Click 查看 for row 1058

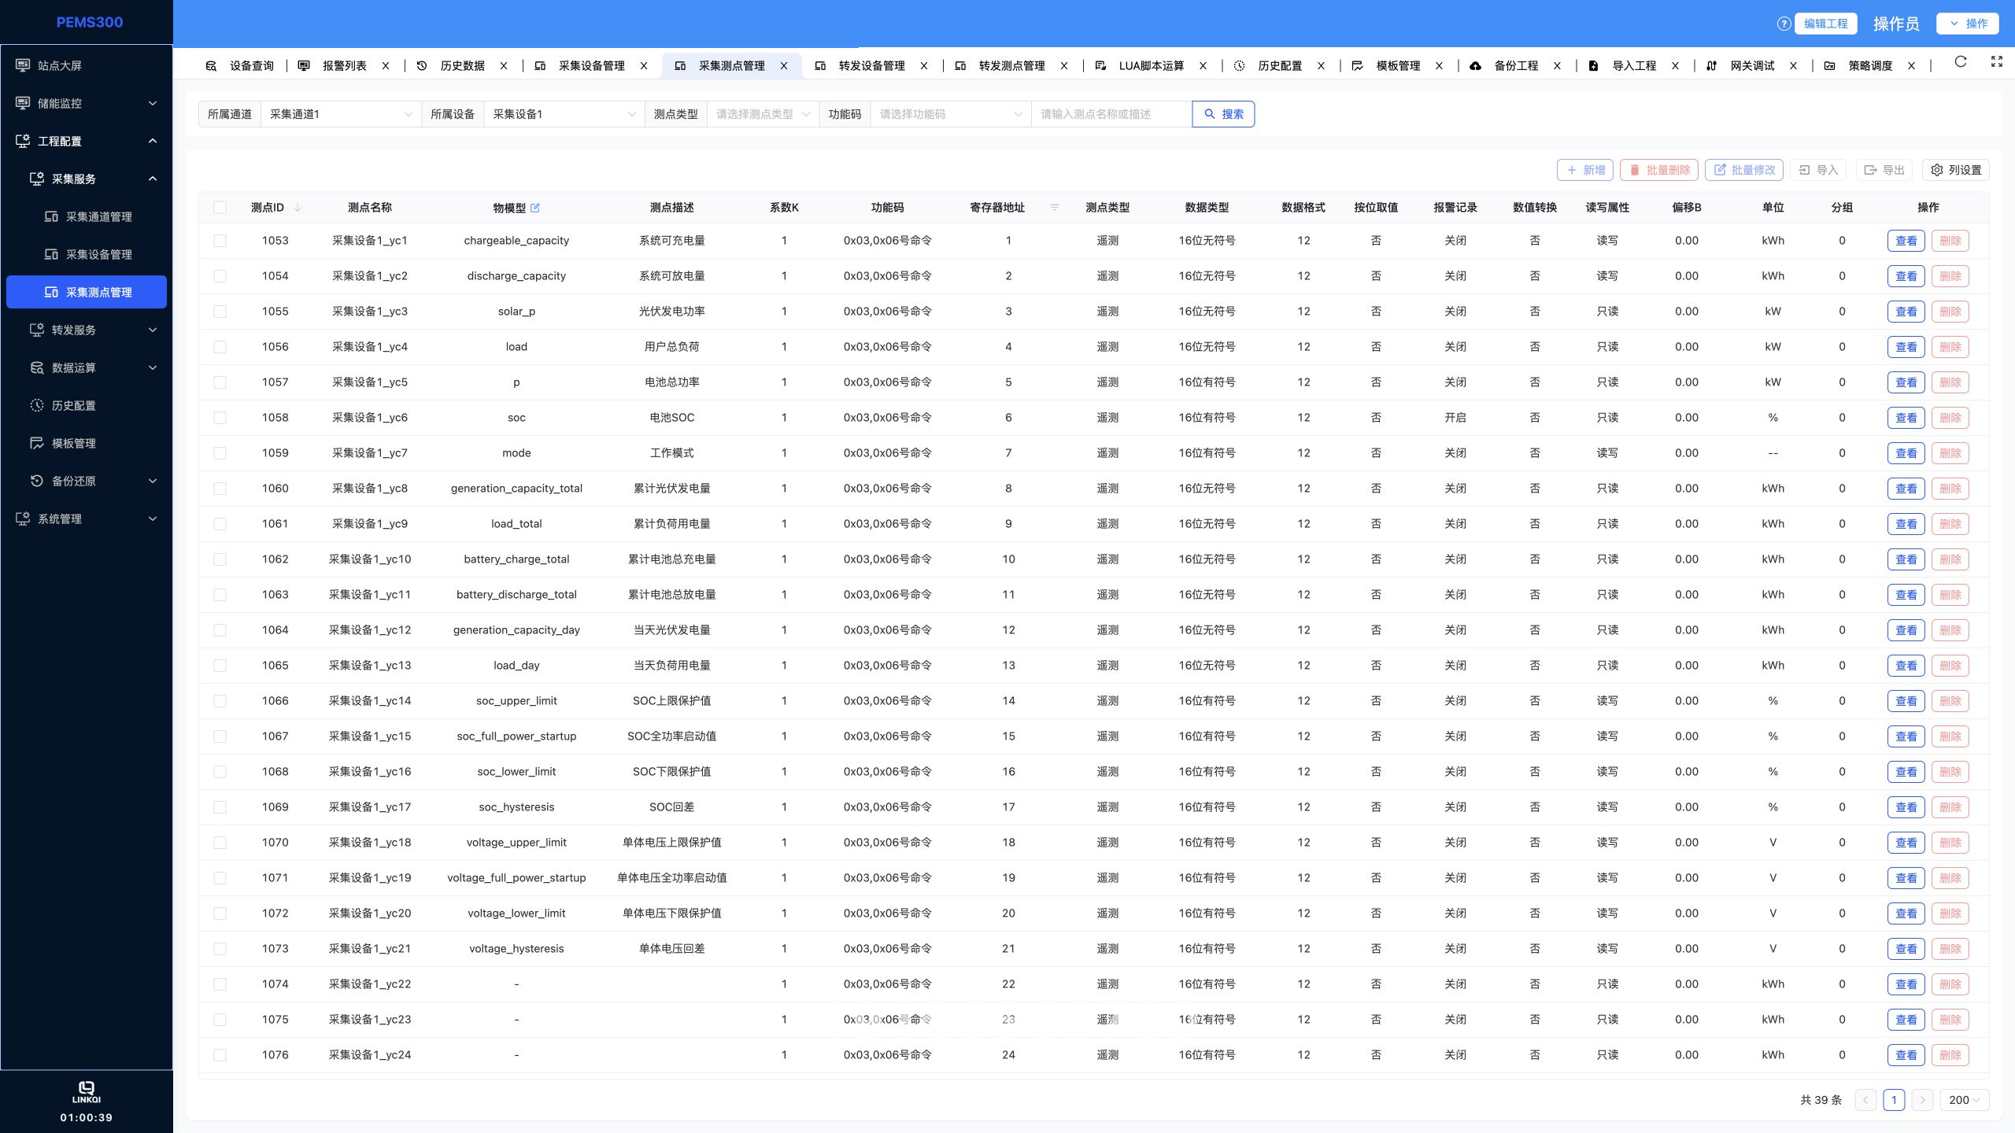click(x=1906, y=418)
